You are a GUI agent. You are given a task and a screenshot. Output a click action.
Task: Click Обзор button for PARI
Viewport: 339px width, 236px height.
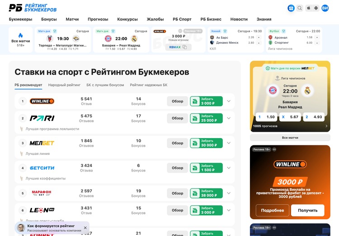coord(177,118)
